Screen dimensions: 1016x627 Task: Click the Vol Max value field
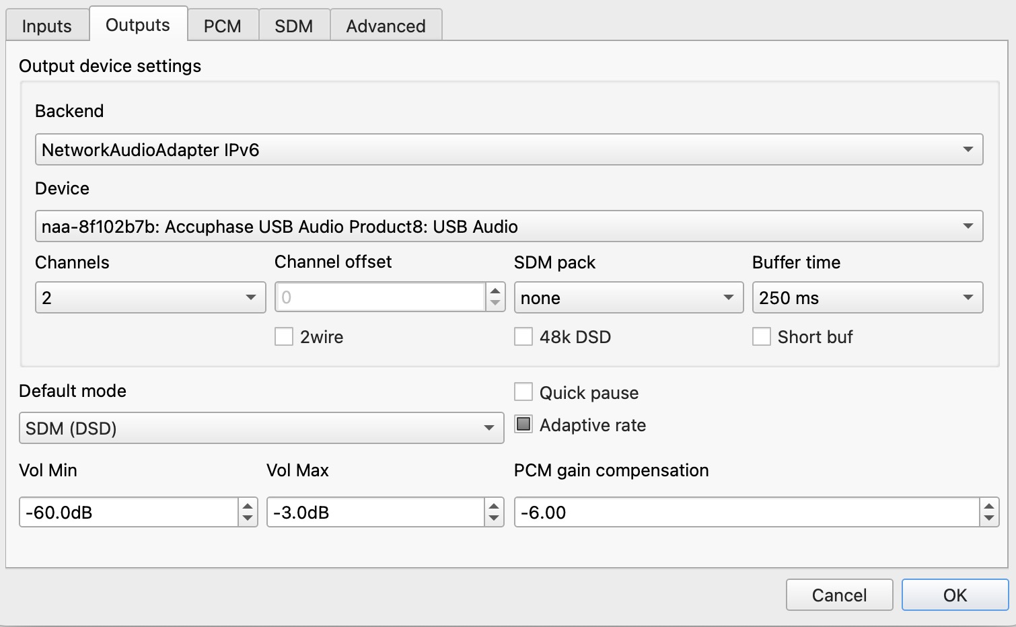point(375,512)
